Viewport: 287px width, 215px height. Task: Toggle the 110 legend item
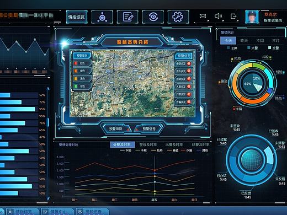(232, 48)
